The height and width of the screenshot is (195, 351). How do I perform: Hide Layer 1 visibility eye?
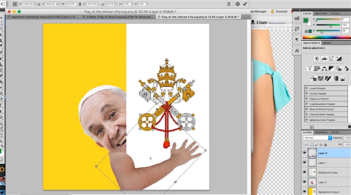(305, 163)
